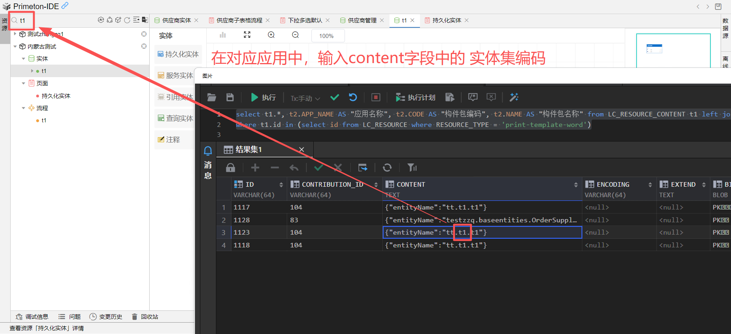731x334 pixels.
Task: Click the 执行 run button
Action: (x=263, y=97)
